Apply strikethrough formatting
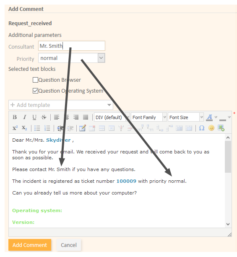 coord(44,117)
